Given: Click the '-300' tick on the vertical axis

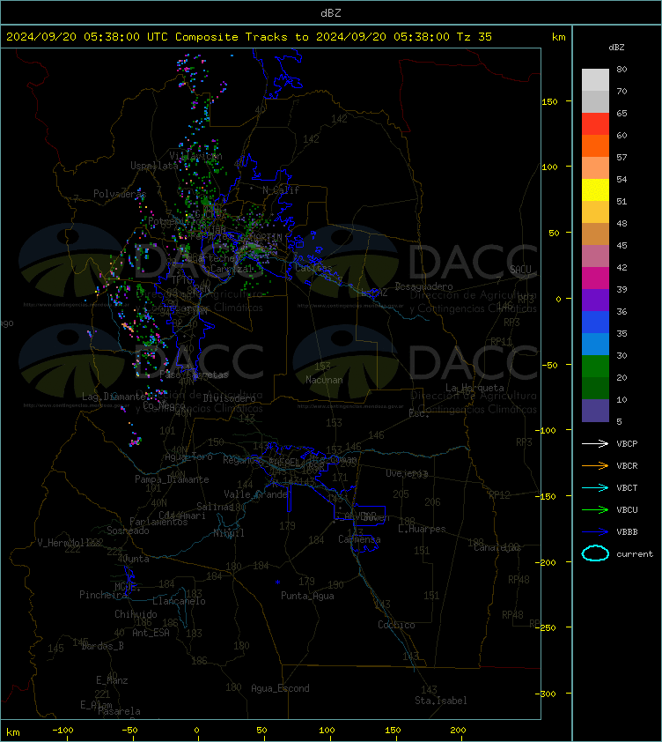Looking at the screenshot, I should click(x=547, y=694).
